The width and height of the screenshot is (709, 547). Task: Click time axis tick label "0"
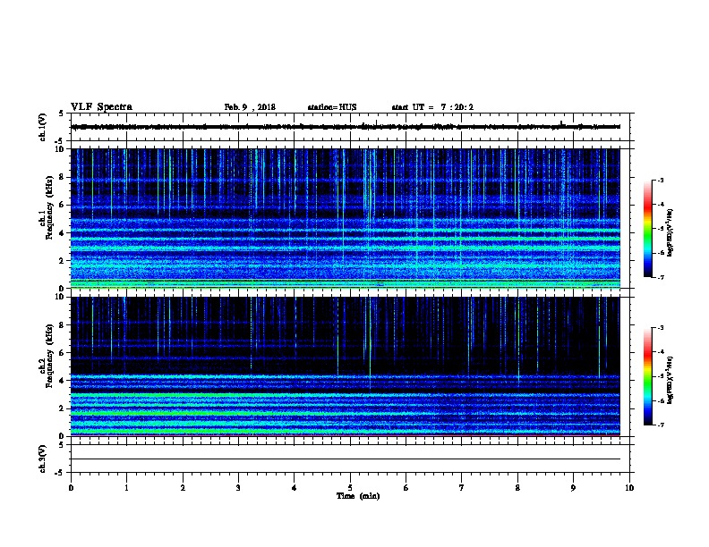point(71,488)
